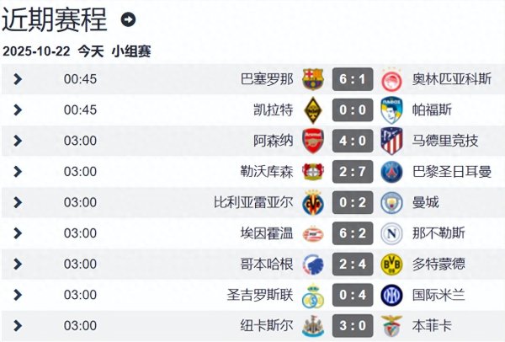This screenshot has height=342, width=505.
Task: Click the Inter Milan crest
Action: (x=391, y=295)
